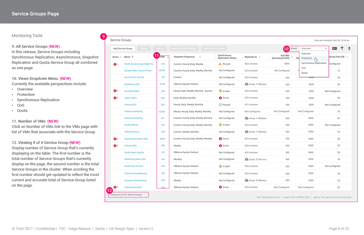The width and height of the screenshot is (364, 235).
Task: Click the "Service Groups" page heading
Action: coord(121,40)
